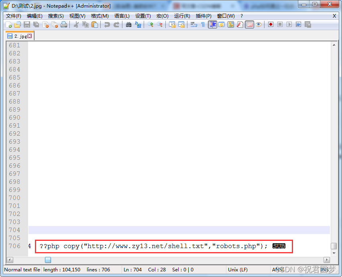Play back the recorded macro
Image resolution: width=342 pixels, height=277 pixels.
pyautogui.click(x=289, y=24)
